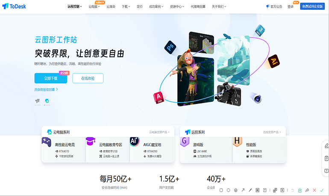Screen dimensions: 329x196
Task: Expand the 关于我们 dropdown menu
Action: tap(219, 6)
